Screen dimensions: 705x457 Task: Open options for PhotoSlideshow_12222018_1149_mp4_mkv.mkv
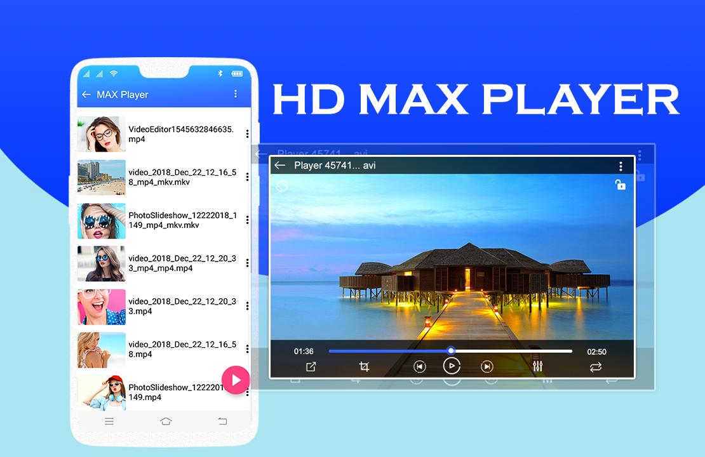[247, 220]
